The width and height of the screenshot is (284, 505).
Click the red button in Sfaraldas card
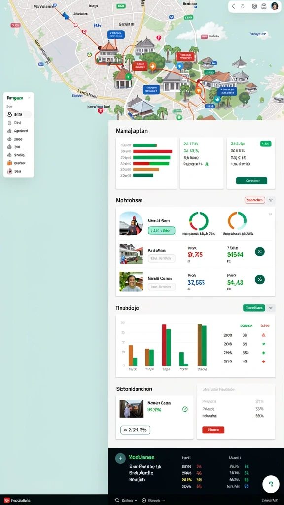(x=213, y=430)
